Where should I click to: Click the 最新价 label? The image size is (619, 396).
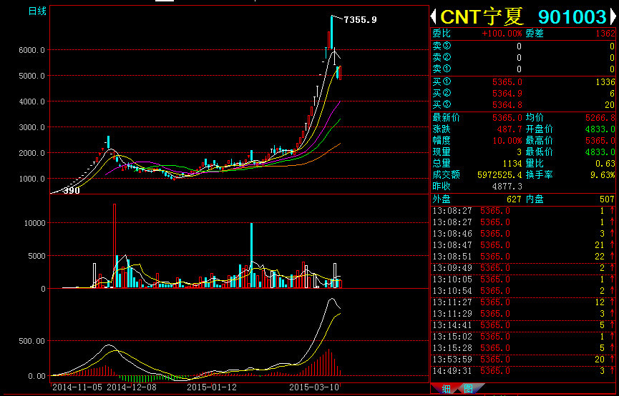coord(447,117)
